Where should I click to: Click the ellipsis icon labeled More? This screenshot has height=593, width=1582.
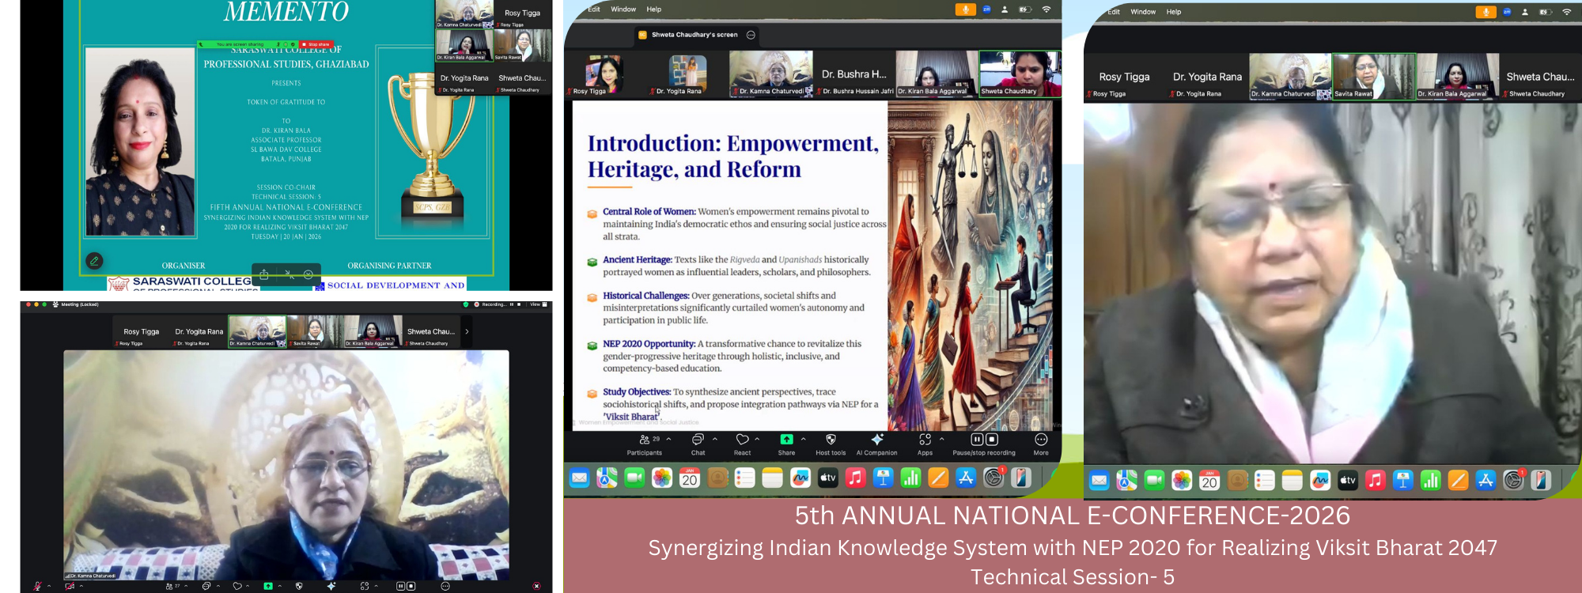point(1041,440)
